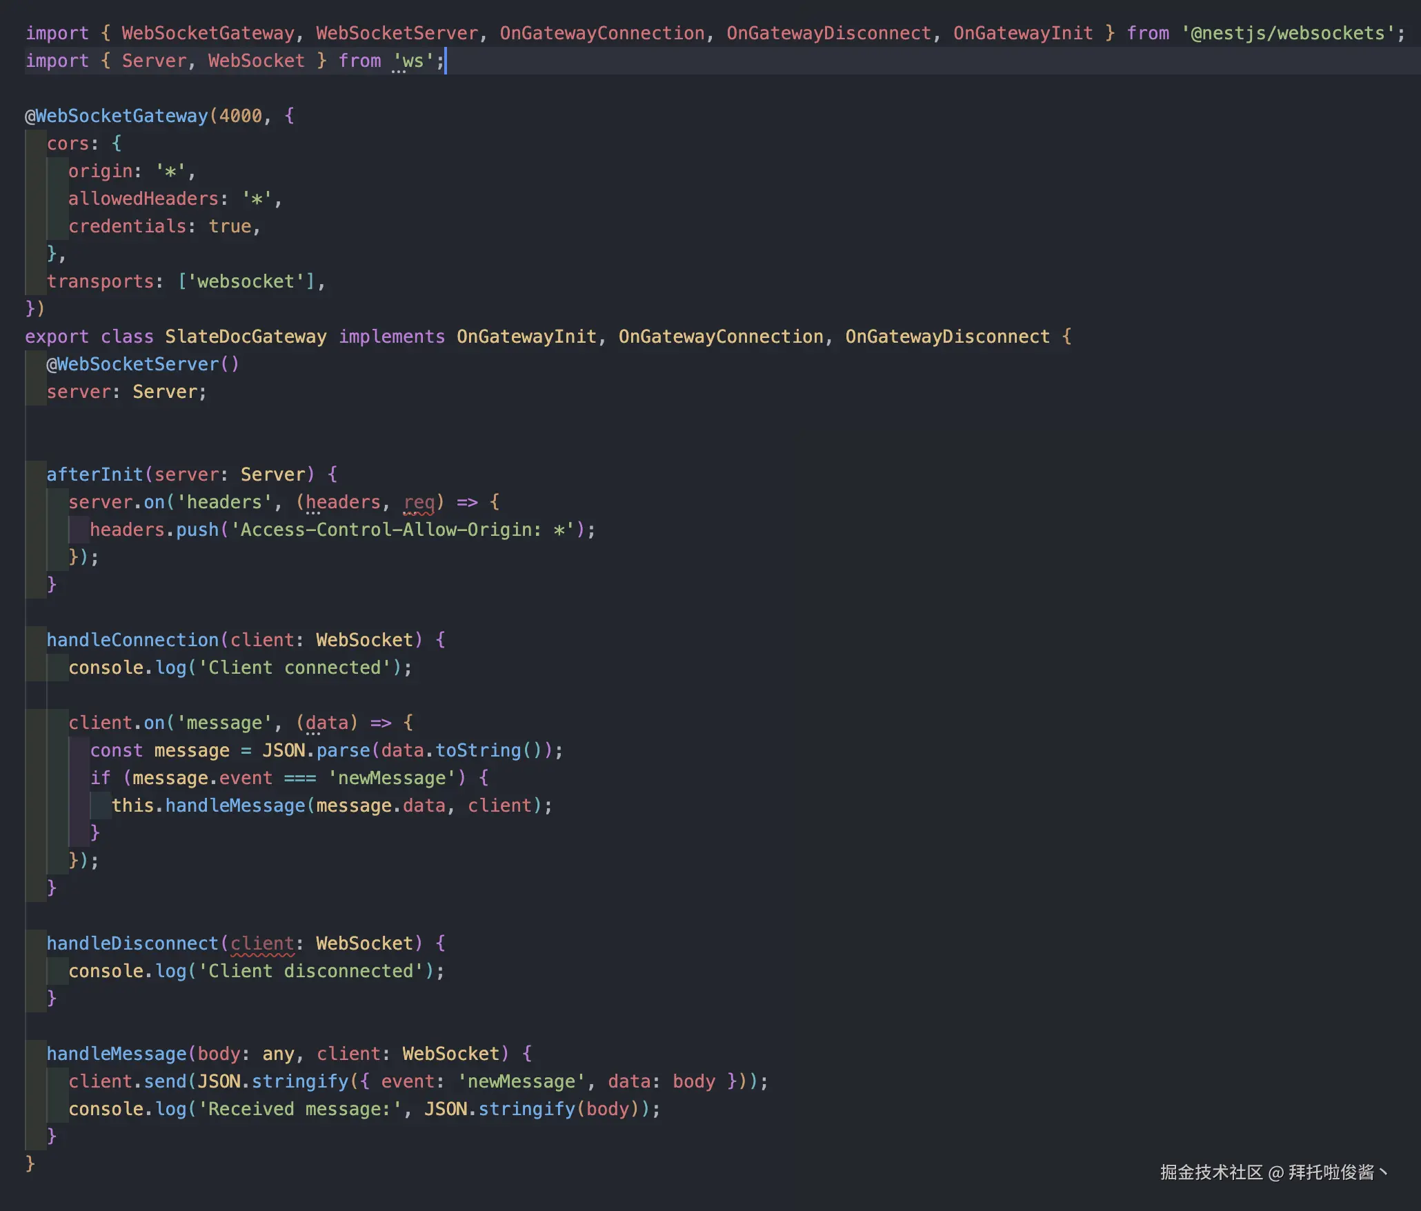Click the afterInit method name
This screenshot has width=1421, height=1211.
pyautogui.click(x=94, y=474)
